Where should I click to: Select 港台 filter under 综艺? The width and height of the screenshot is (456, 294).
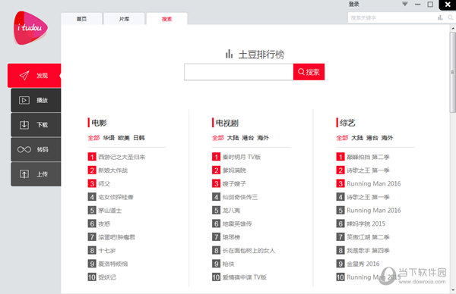(x=372, y=138)
